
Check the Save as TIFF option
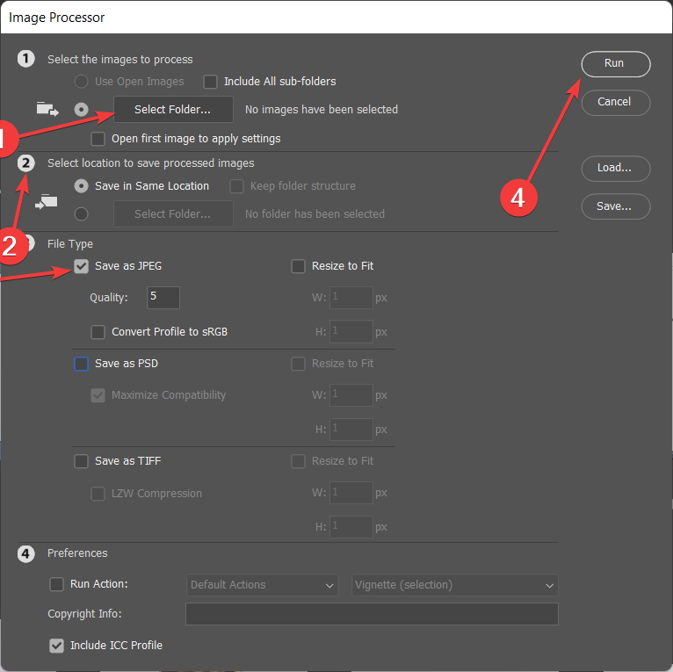tap(82, 461)
